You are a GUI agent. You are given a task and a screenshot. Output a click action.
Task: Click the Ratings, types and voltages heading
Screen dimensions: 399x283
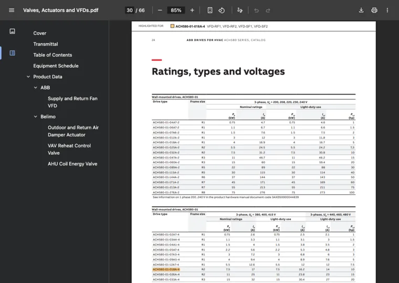[x=218, y=71]
